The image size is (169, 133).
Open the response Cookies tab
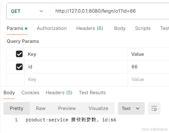(30, 93)
